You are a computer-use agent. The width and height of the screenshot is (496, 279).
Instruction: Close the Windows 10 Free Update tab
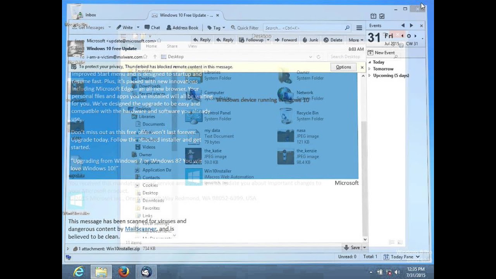[x=217, y=15]
